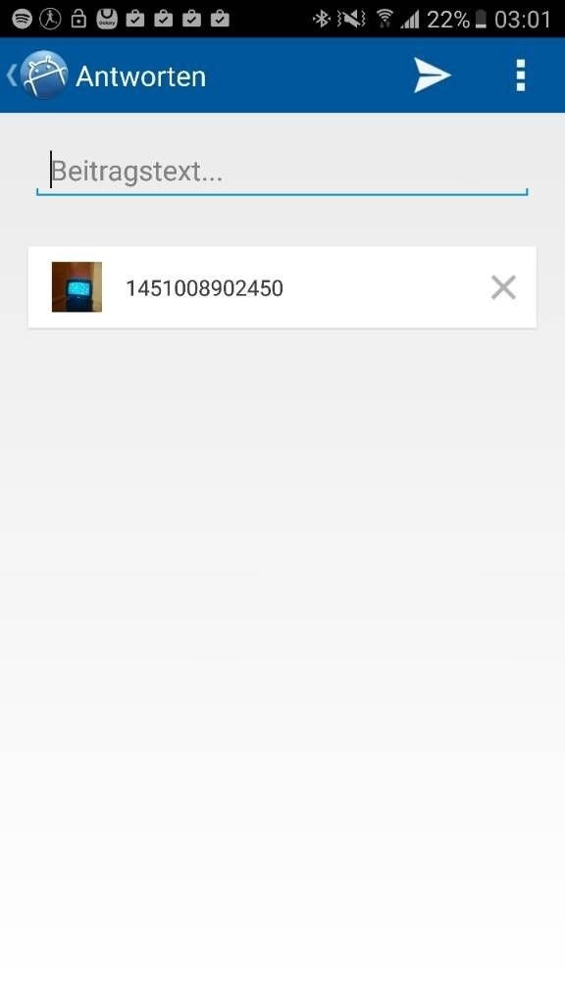Image resolution: width=565 pixels, height=1004 pixels.
Task: Send the reply with the paper plane icon
Action: (432, 75)
